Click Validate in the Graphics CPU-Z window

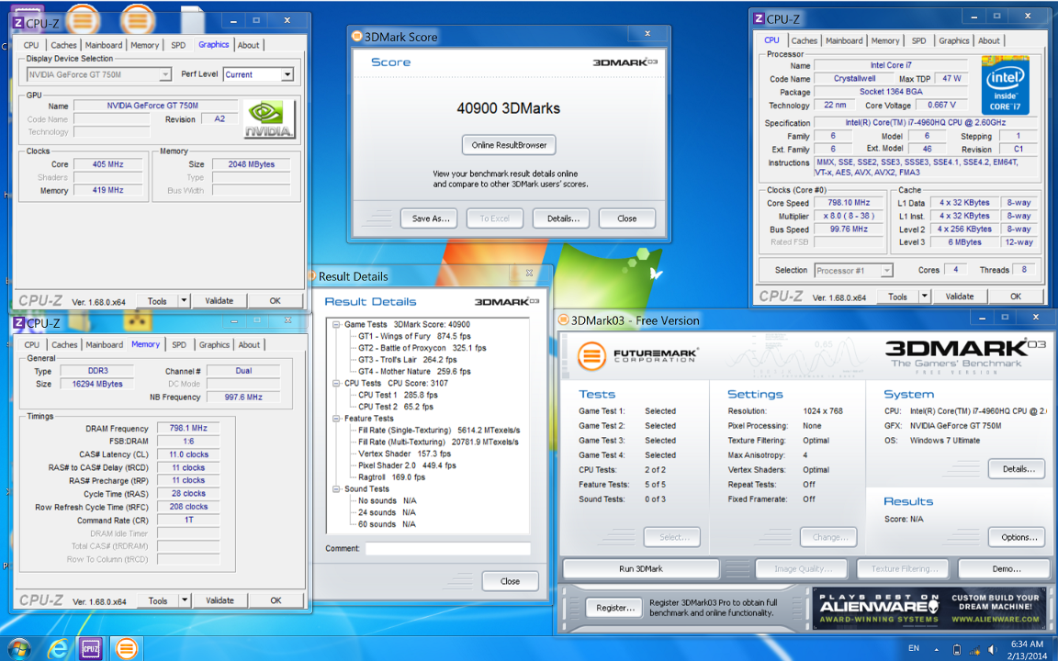(x=219, y=301)
